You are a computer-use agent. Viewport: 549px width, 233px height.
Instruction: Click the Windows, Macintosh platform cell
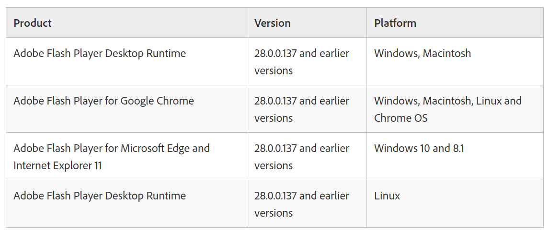pyautogui.click(x=455, y=61)
